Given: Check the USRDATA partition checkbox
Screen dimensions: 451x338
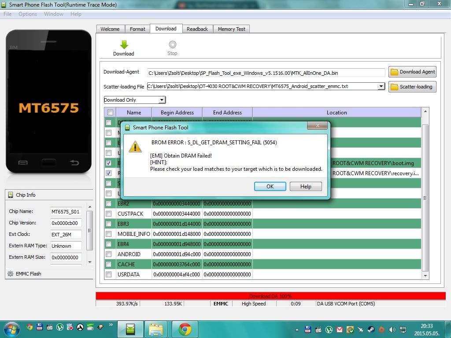Looking at the screenshot, I should point(108,275).
